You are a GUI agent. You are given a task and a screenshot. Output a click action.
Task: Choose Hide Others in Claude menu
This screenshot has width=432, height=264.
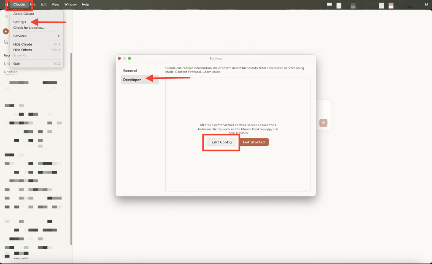[x=23, y=50]
